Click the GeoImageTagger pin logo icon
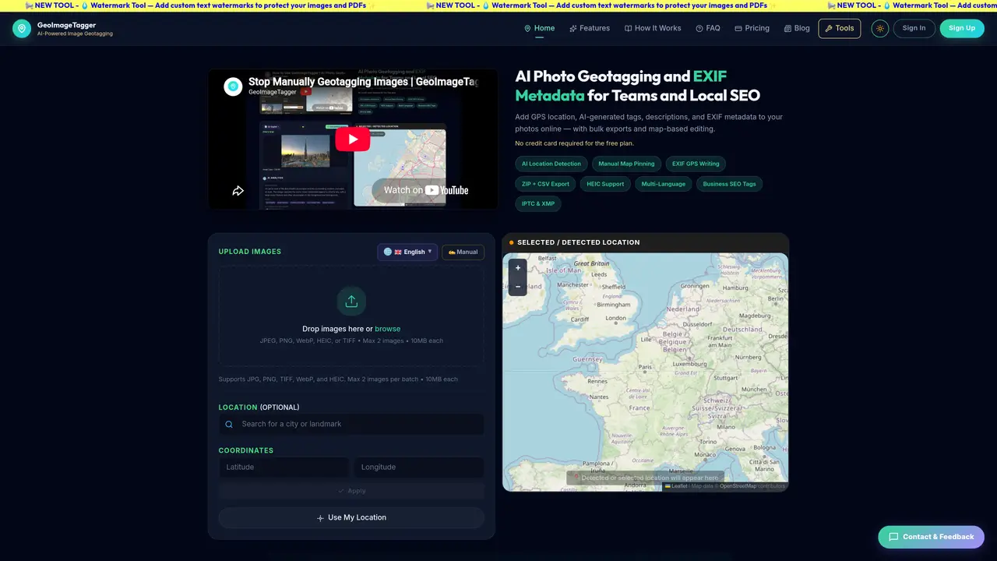This screenshot has width=997, height=561. [22, 29]
